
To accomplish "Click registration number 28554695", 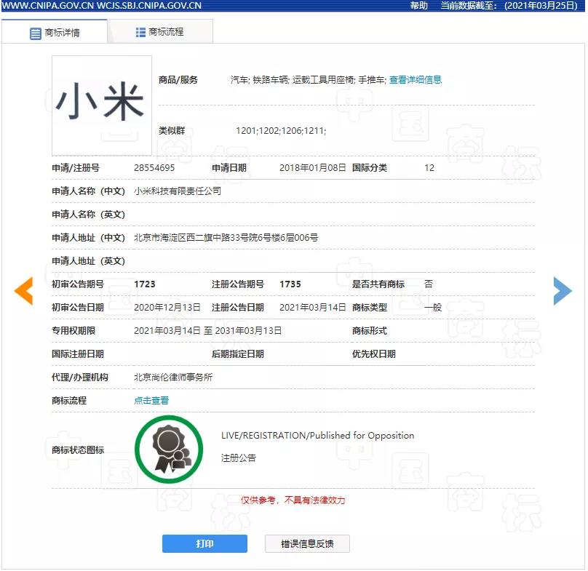I will click(x=154, y=168).
